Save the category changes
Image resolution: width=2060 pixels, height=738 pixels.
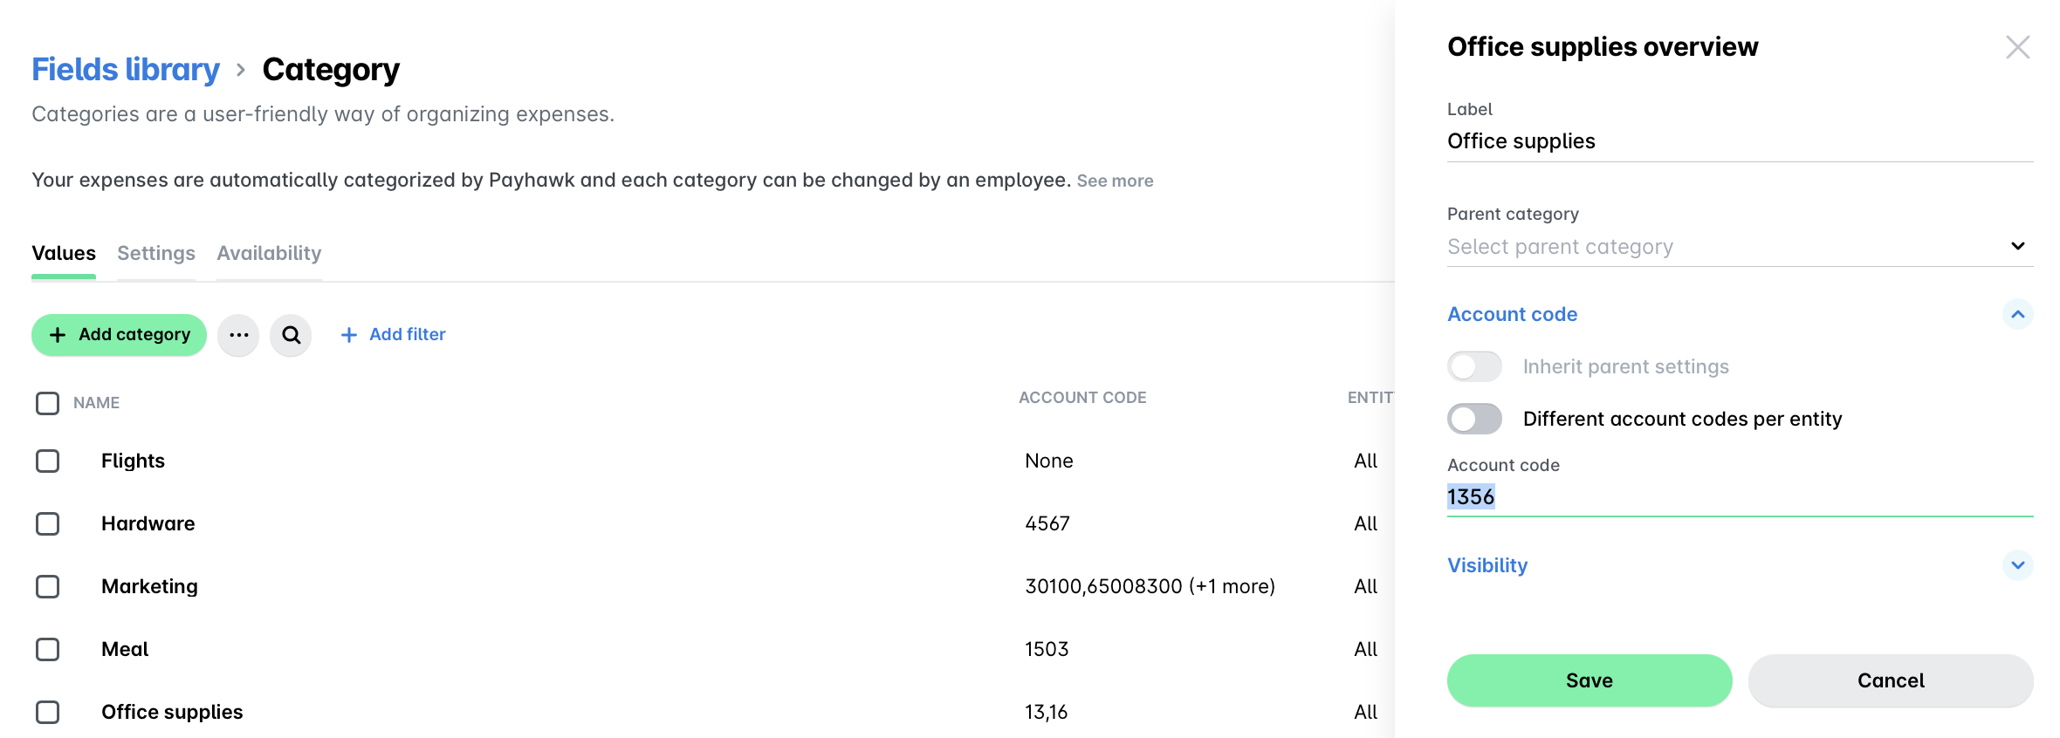[x=1590, y=680]
